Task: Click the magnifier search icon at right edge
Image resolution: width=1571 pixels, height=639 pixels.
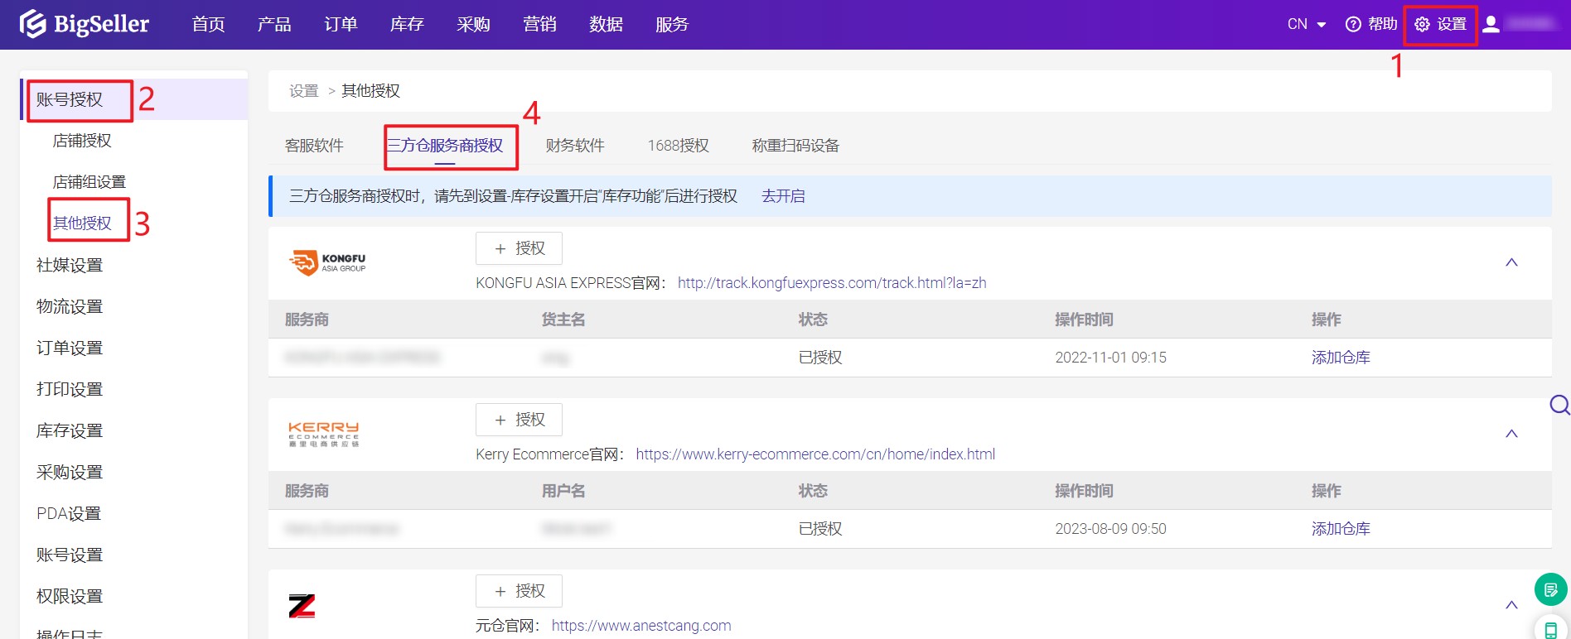Action: [1559, 404]
